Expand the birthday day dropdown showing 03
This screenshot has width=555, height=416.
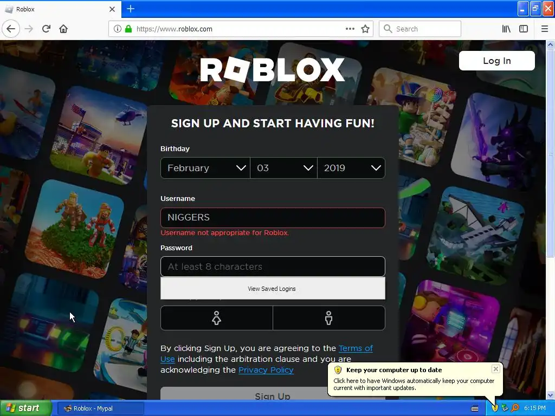[283, 168]
